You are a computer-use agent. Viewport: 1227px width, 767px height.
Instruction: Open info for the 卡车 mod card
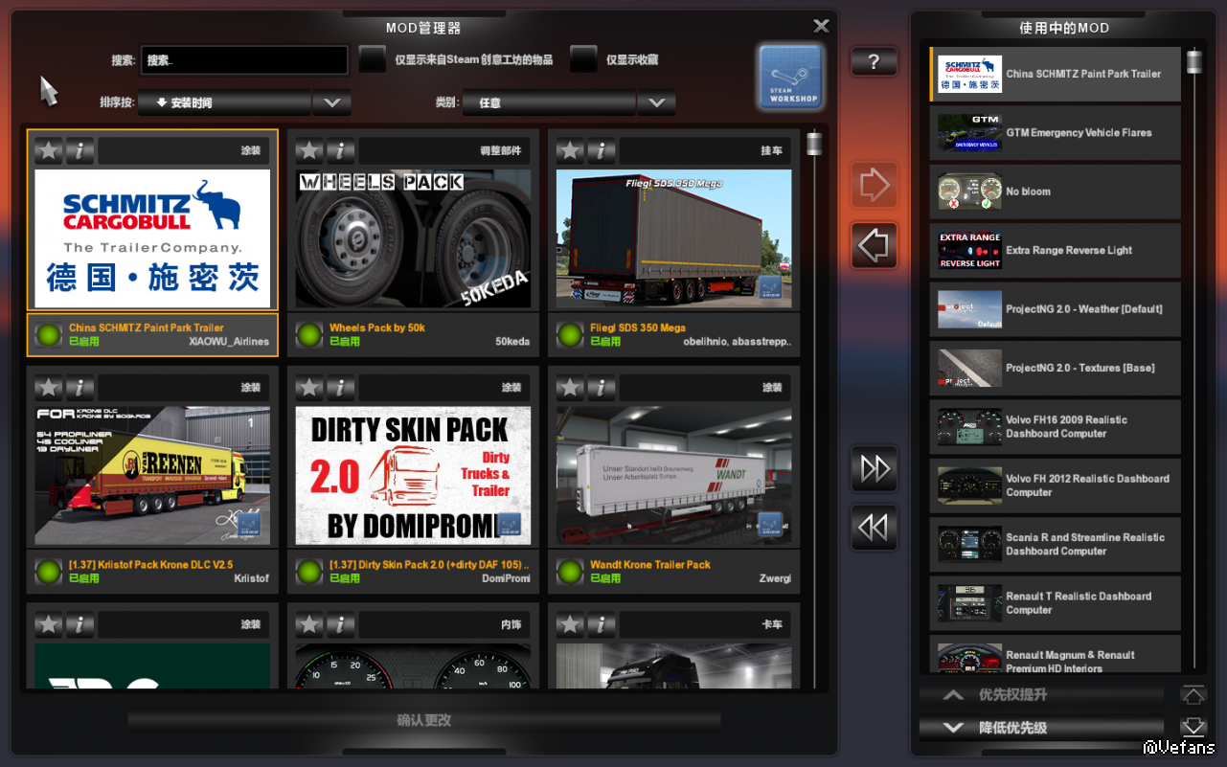point(601,624)
